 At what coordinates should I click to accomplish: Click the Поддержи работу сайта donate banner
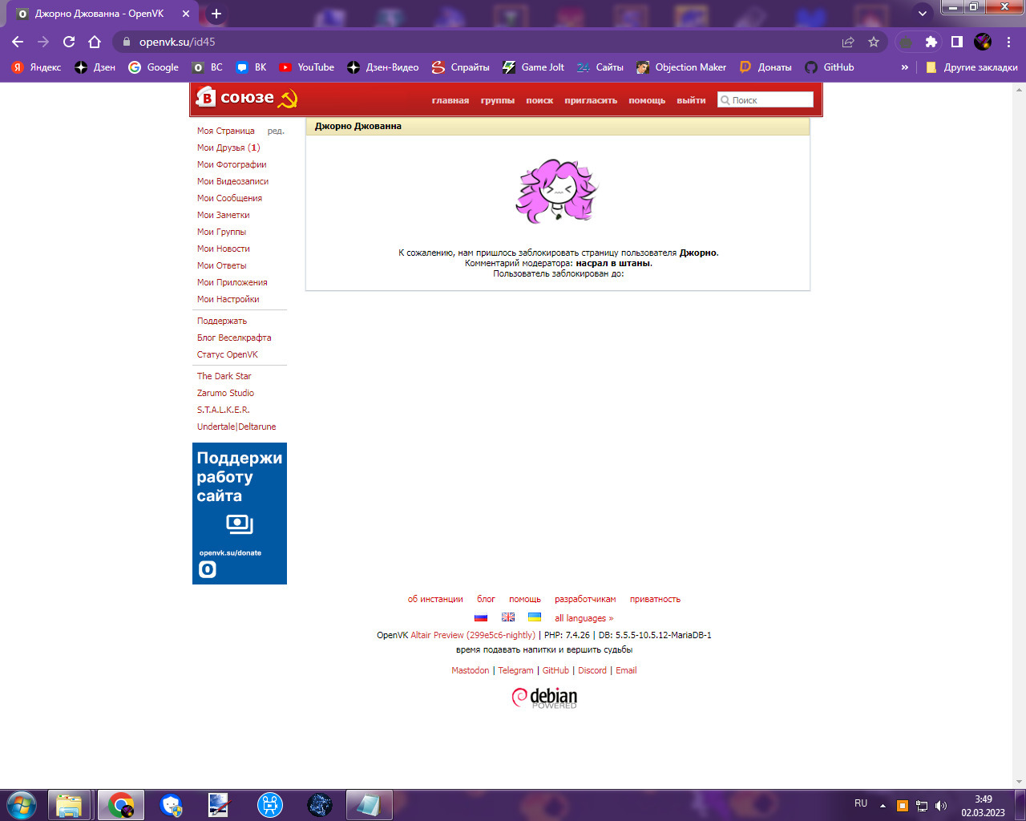[x=240, y=513]
